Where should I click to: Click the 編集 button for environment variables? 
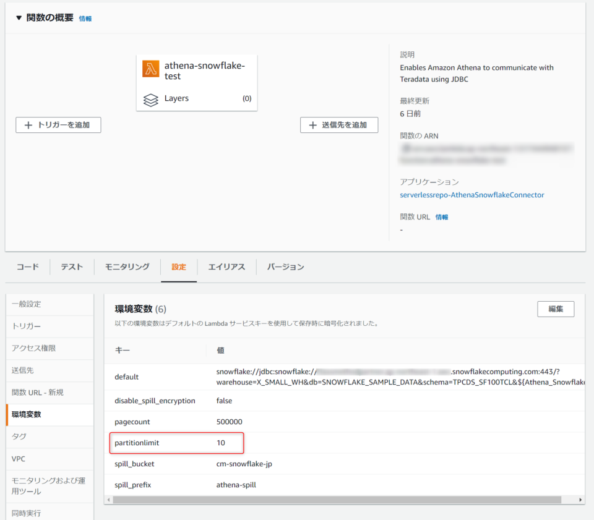click(x=556, y=309)
